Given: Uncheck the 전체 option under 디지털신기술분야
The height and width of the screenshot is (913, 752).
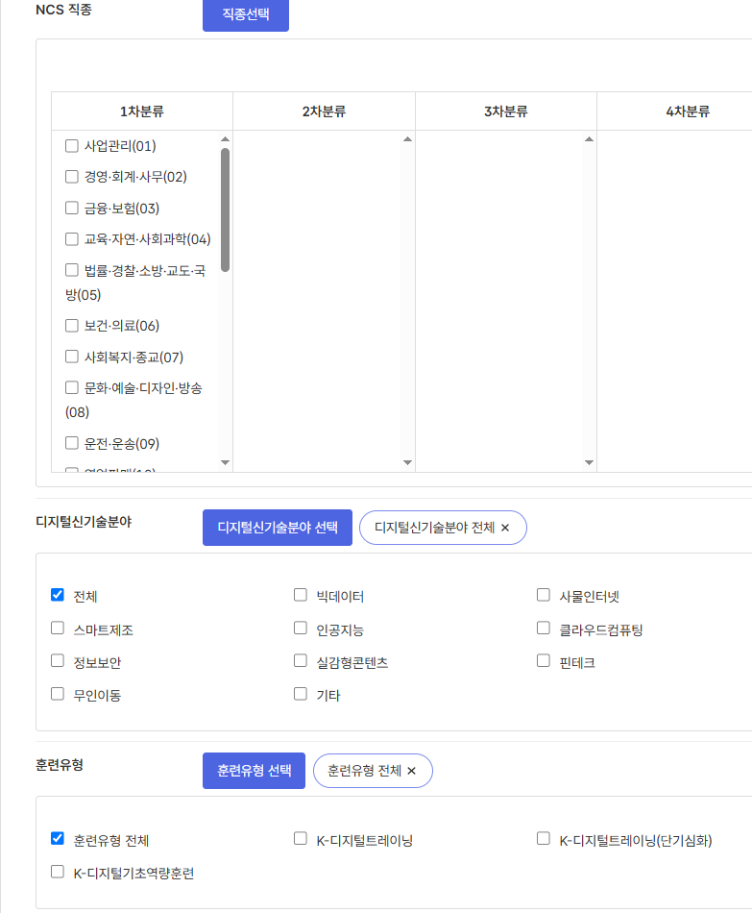Looking at the screenshot, I should coord(57,594).
